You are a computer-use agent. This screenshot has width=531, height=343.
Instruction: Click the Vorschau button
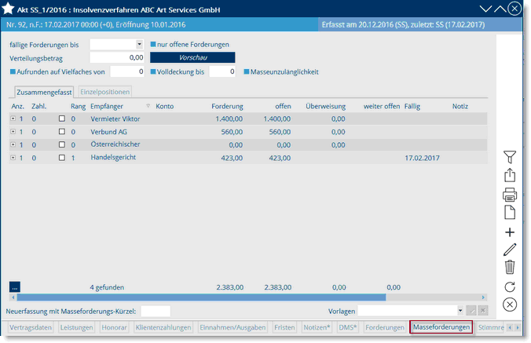point(192,57)
